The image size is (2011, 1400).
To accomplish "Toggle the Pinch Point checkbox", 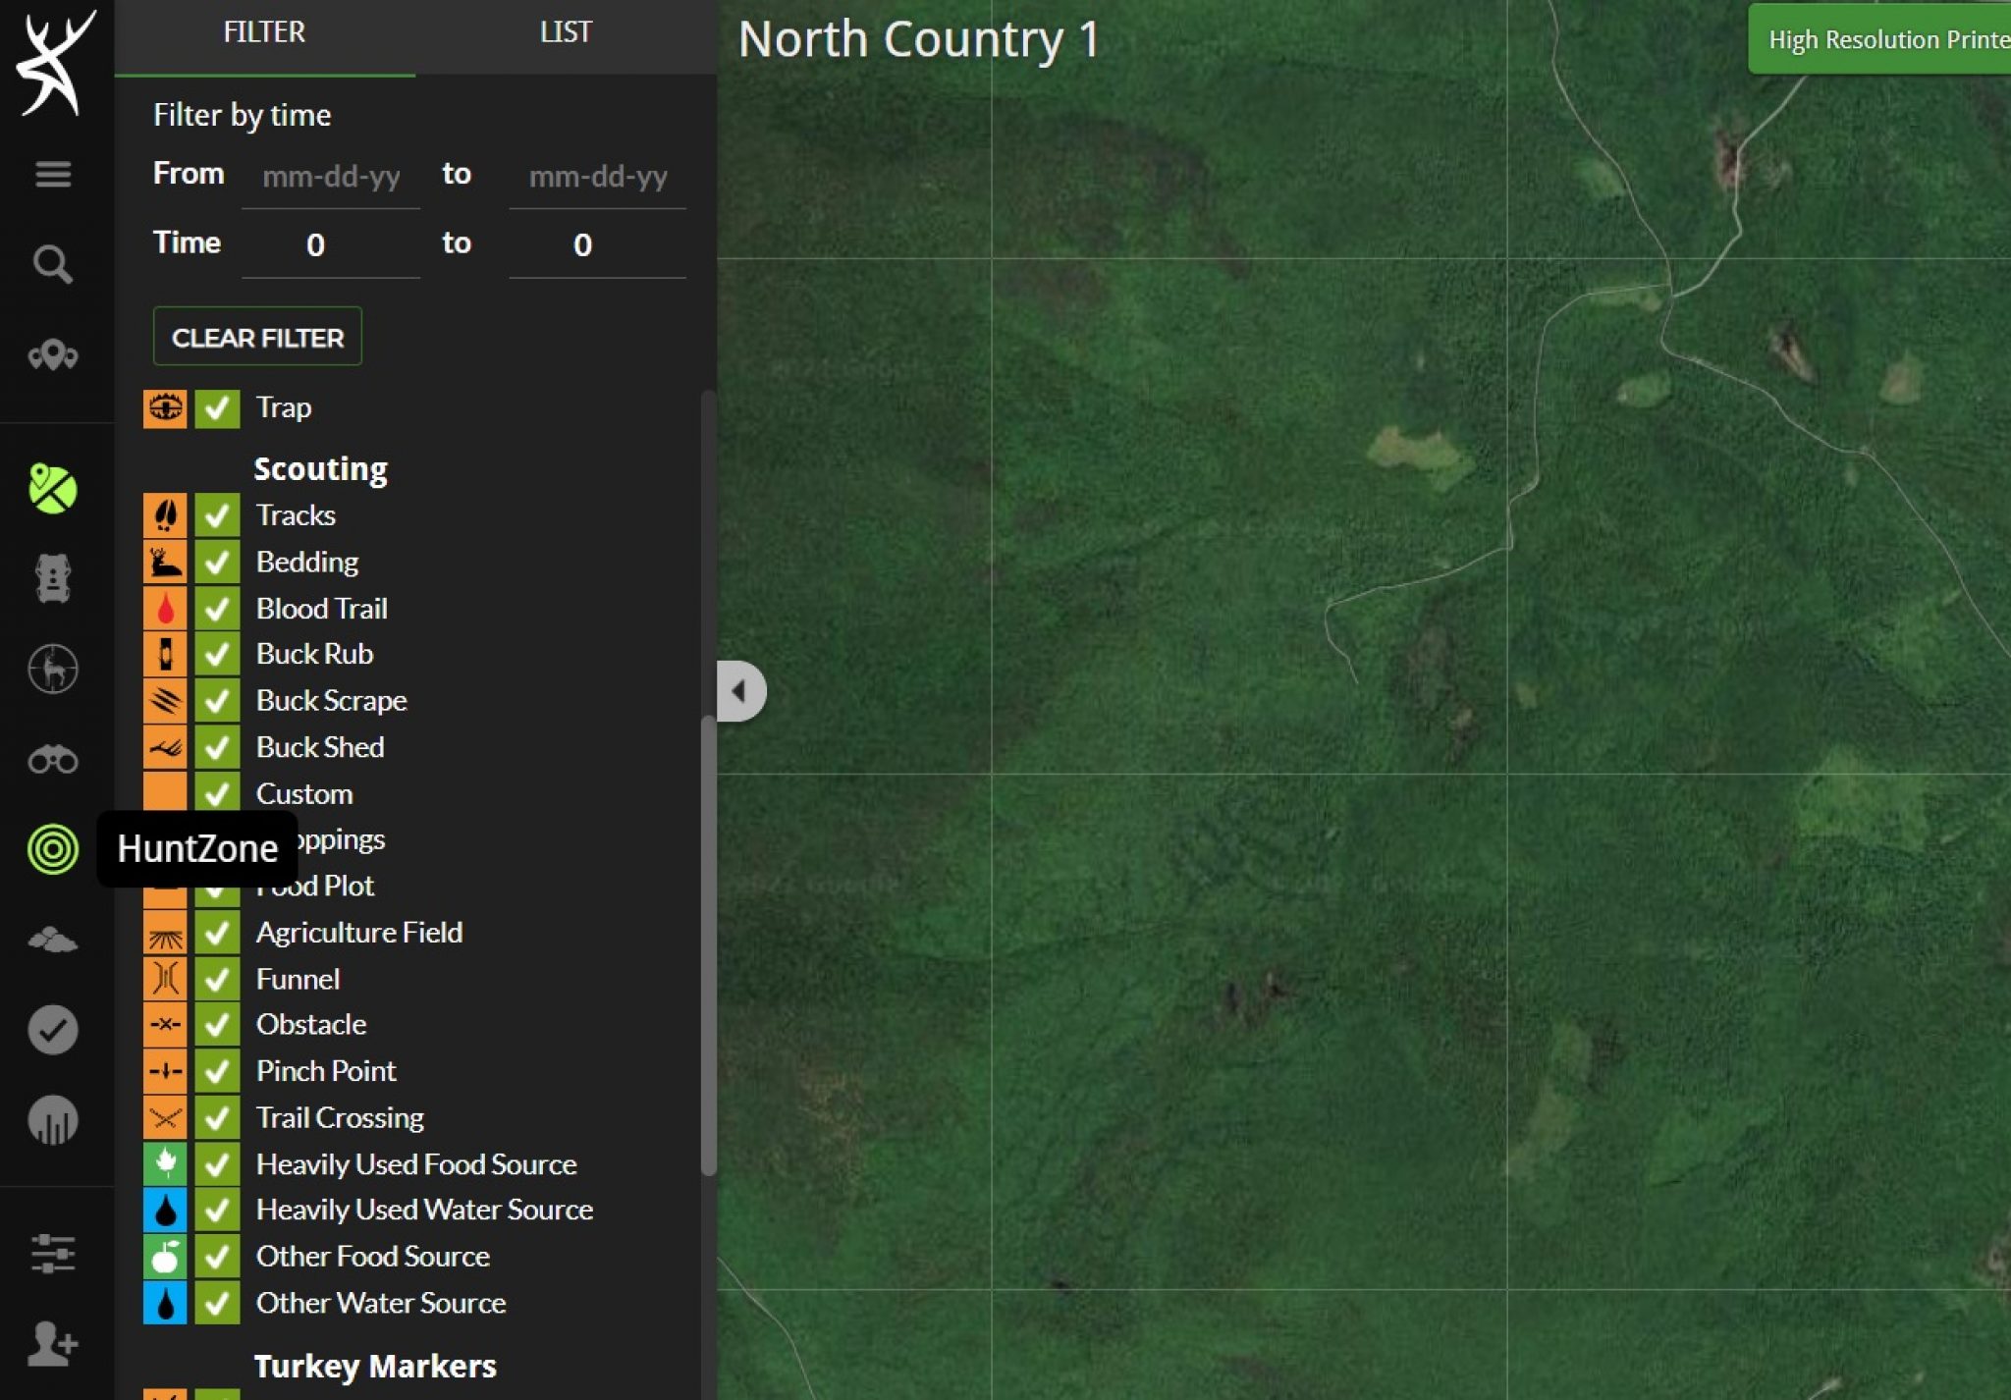I will 217,1071.
